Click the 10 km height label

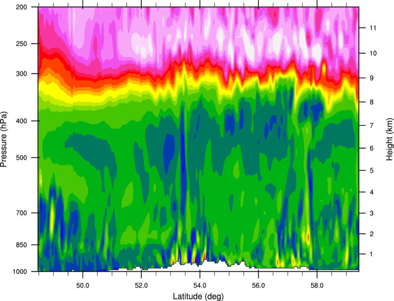373,53
